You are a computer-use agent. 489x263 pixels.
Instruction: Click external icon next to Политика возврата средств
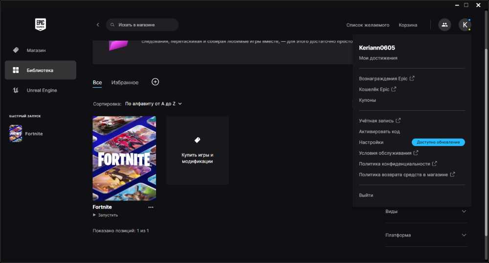click(452, 174)
